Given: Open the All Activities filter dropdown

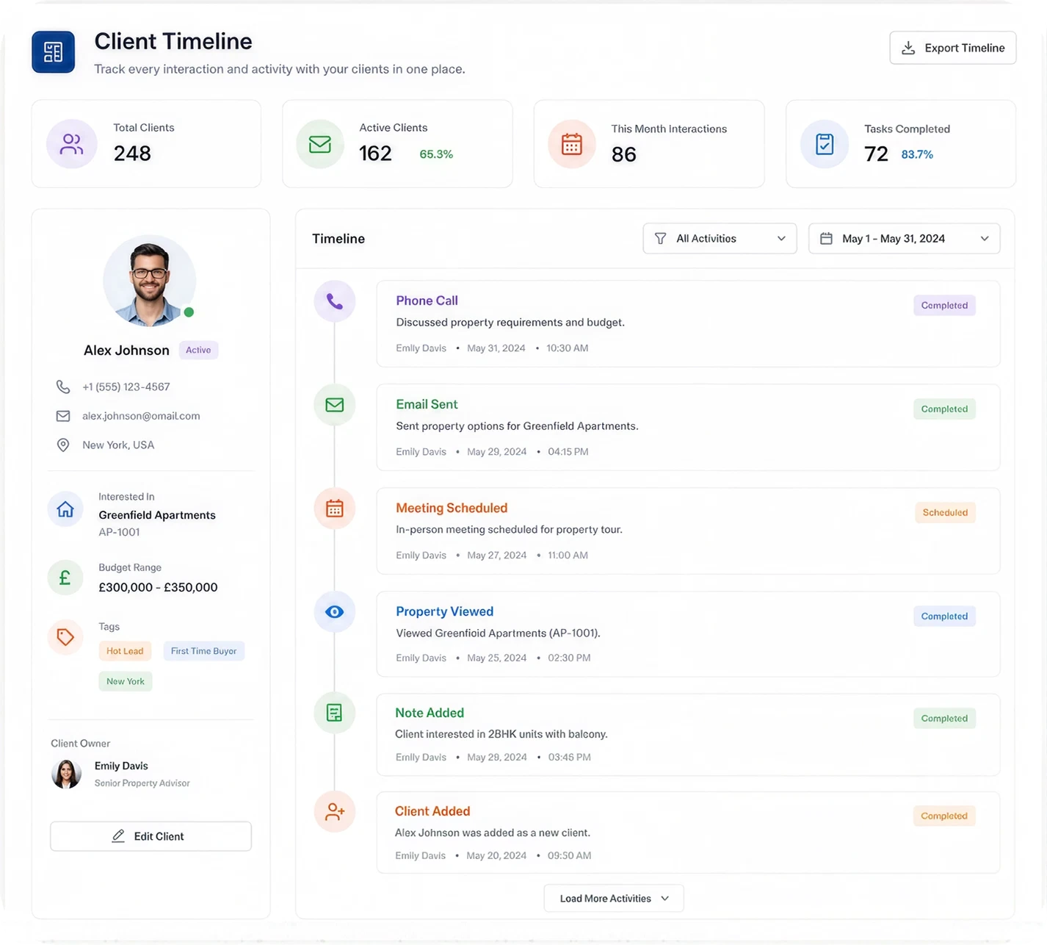Looking at the screenshot, I should 720,239.
